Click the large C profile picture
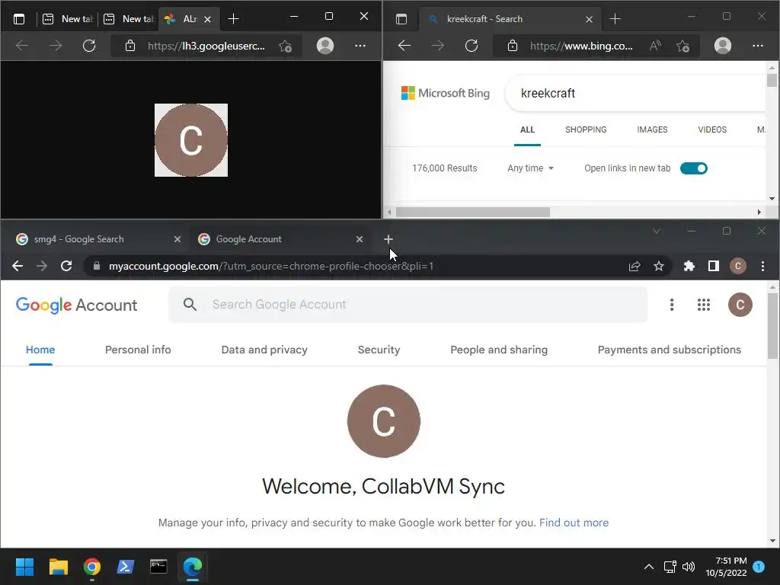Screen dimensions: 780x585 pos(384,420)
